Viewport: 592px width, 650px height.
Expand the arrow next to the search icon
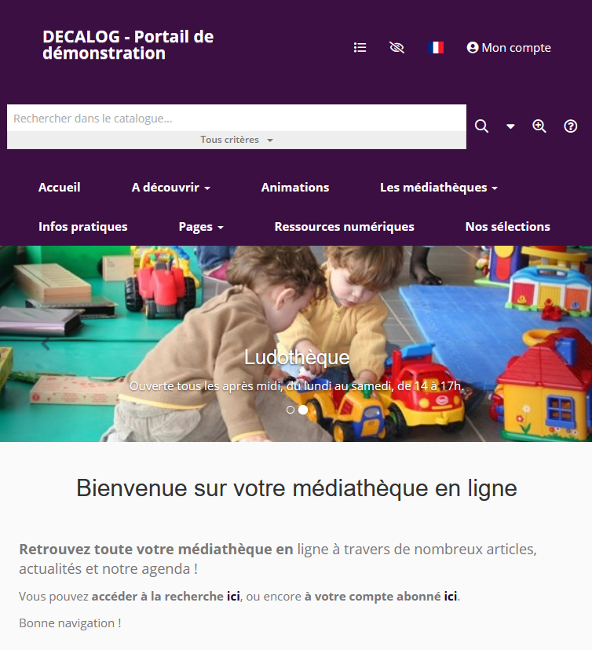[x=510, y=126]
